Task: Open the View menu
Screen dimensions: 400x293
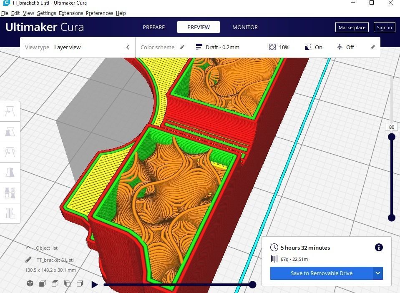Action: pyautogui.click(x=28, y=13)
